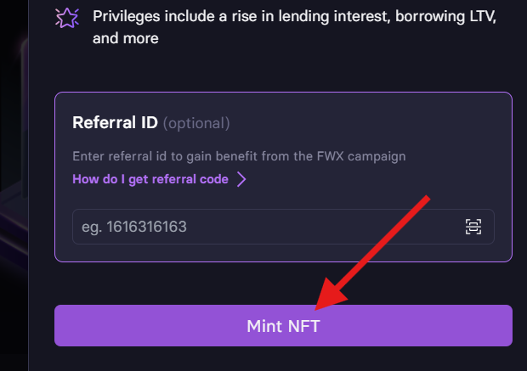Tap the QR scan icon in referral field

point(473,227)
